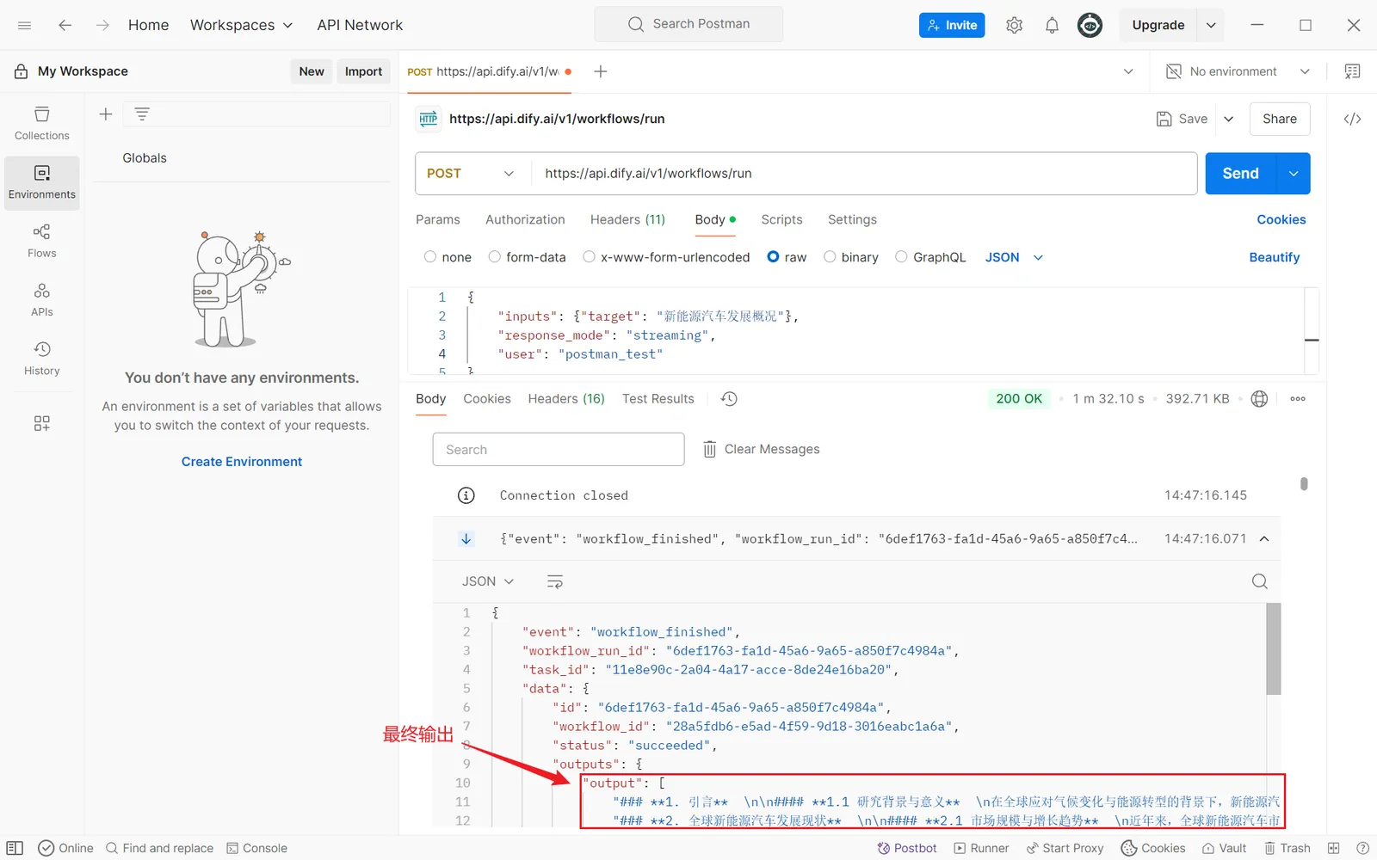1377x860 pixels.
Task: Open response history clock icon
Action: tap(729, 399)
